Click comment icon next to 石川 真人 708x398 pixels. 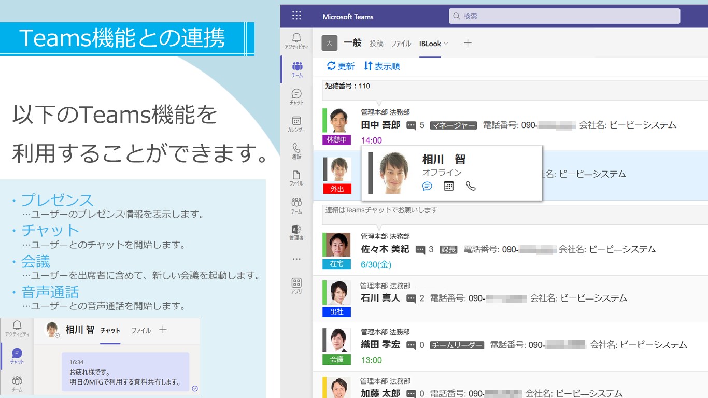click(x=412, y=298)
